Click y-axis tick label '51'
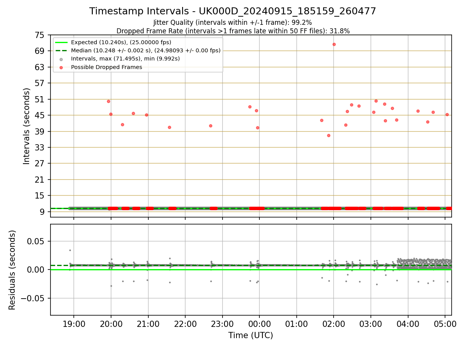This screenshot has height=349, width=466. click(40, 99)
